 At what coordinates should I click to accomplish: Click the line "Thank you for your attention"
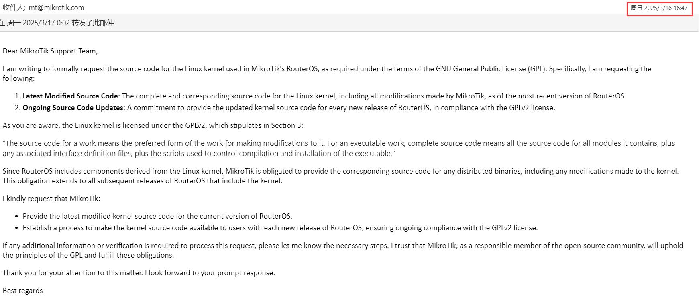(139, 273)
